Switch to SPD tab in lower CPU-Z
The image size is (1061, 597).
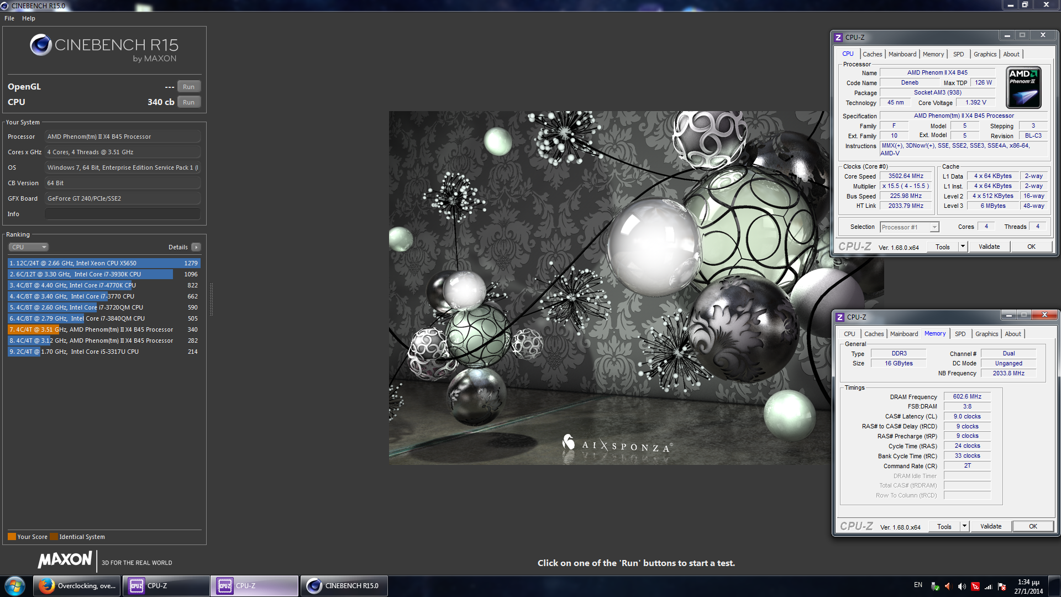(960, 334)
